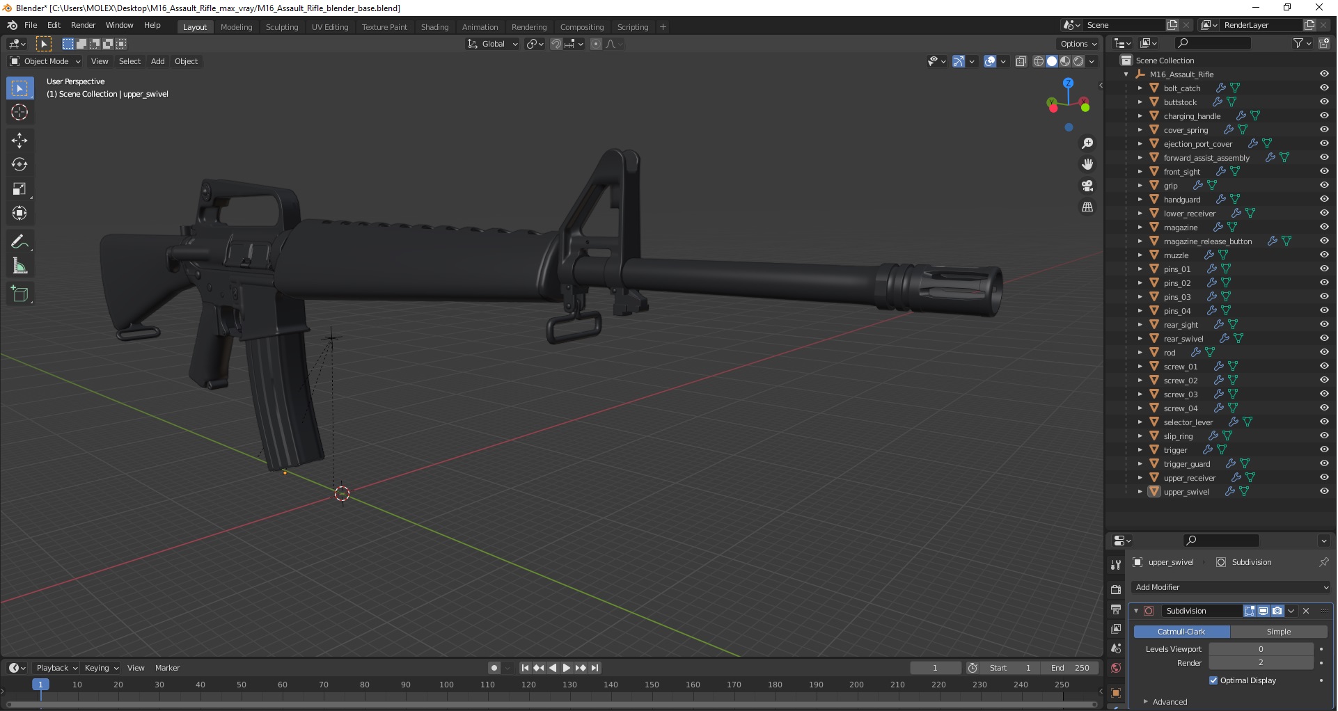Jump to the last frame
The image size is (1338, 711).
pyautogui.click(x=595, y=668)
